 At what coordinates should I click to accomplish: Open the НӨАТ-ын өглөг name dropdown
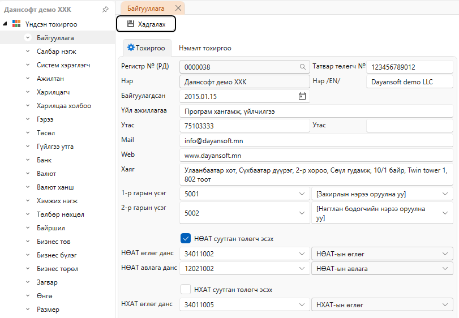pos(445,253)
